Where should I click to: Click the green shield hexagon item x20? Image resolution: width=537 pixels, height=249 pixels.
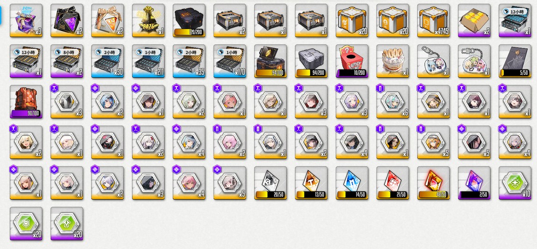click(x=26, y=223)
